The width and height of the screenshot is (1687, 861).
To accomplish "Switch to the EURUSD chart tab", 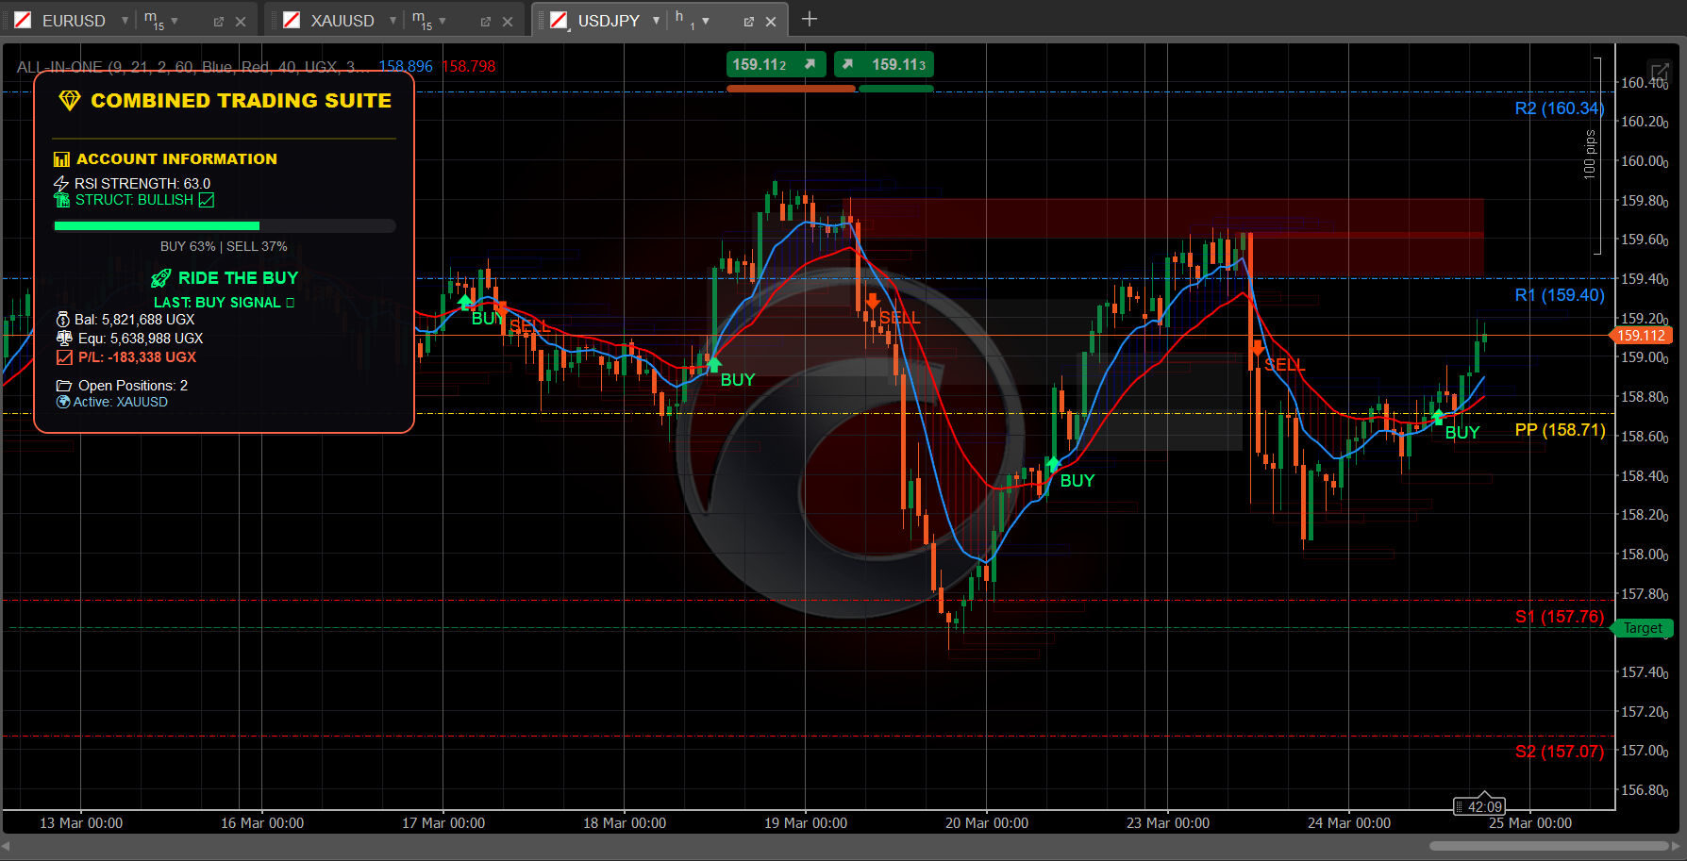I will [x=74, y=21].
